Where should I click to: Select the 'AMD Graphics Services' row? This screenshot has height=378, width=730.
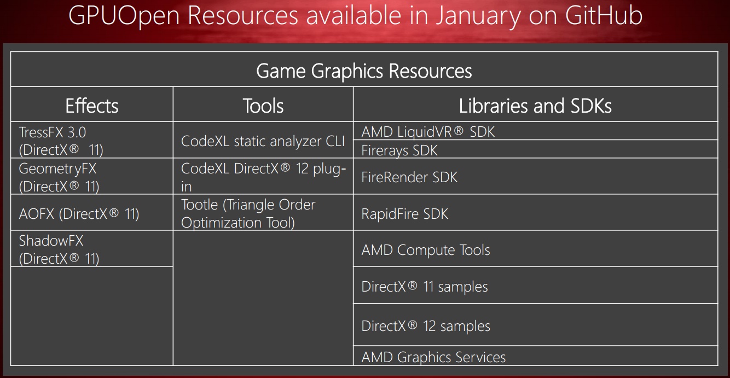click(536, 356)
